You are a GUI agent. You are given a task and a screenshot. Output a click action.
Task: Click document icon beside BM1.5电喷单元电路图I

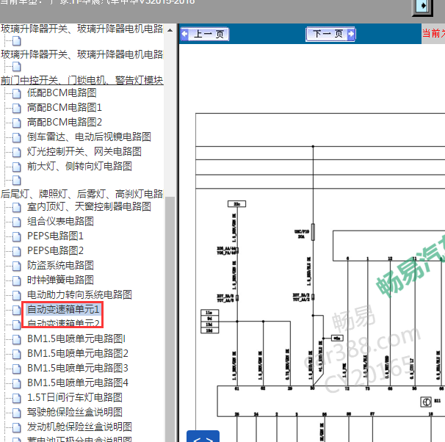[x=17, y=339]
